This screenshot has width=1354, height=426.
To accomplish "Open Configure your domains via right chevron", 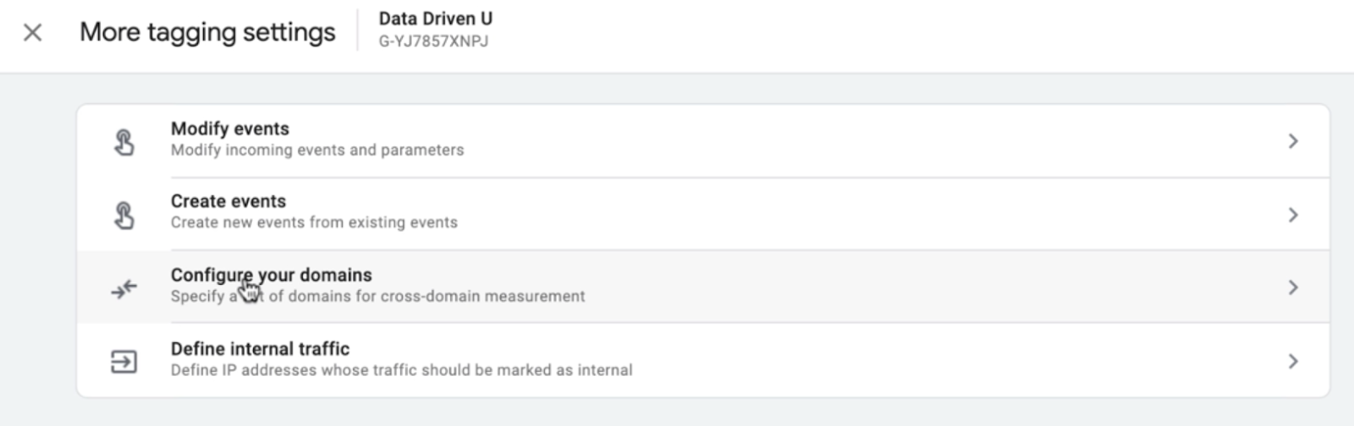I will tap(1293, 287).
